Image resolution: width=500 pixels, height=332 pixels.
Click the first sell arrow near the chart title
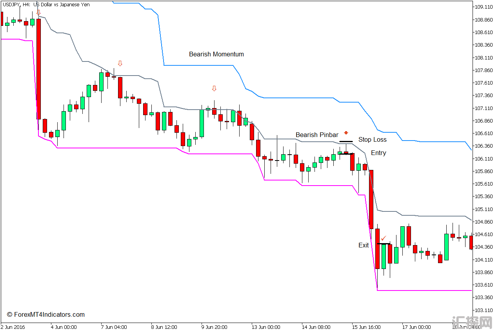click(x=38, y=13)
